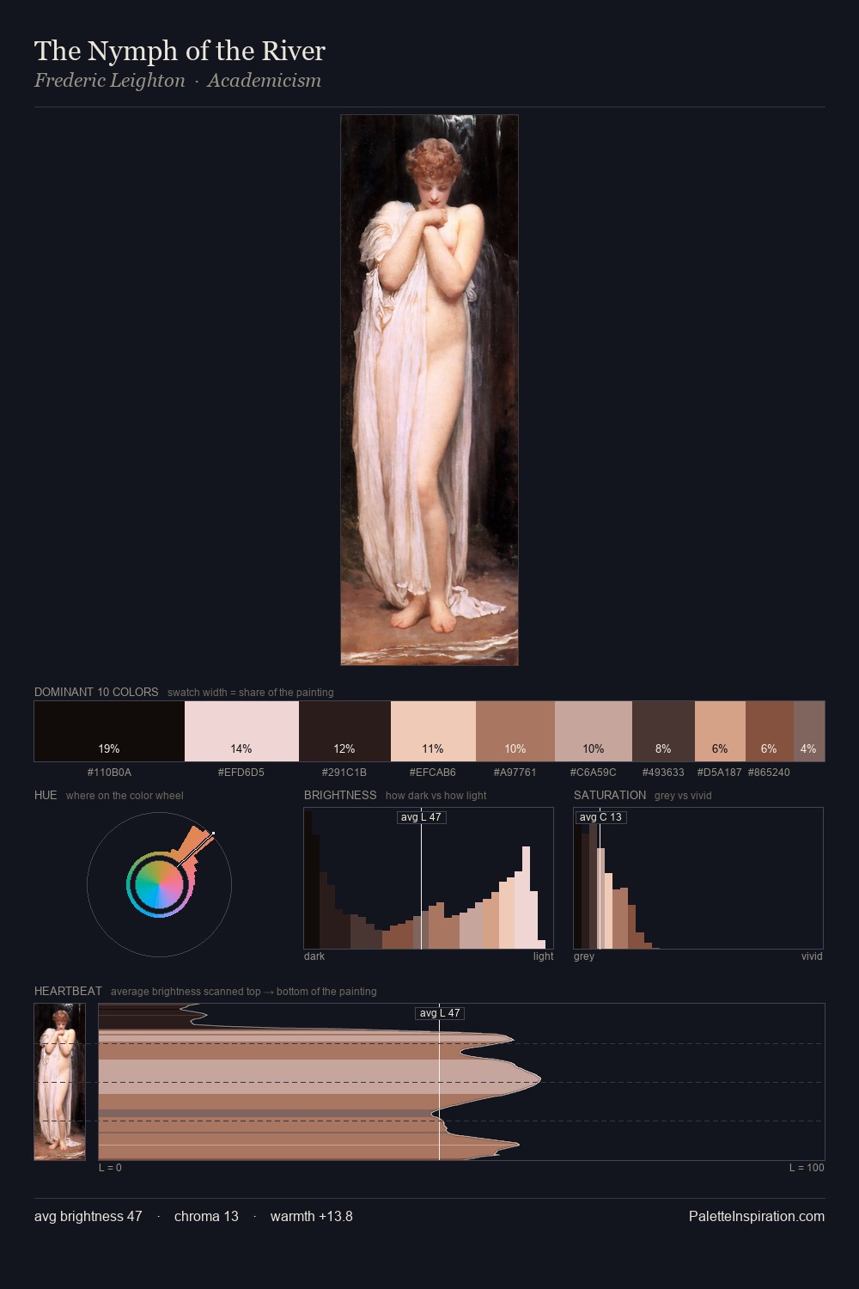Choose the #493633 dark umber swatch

[663, 731]
